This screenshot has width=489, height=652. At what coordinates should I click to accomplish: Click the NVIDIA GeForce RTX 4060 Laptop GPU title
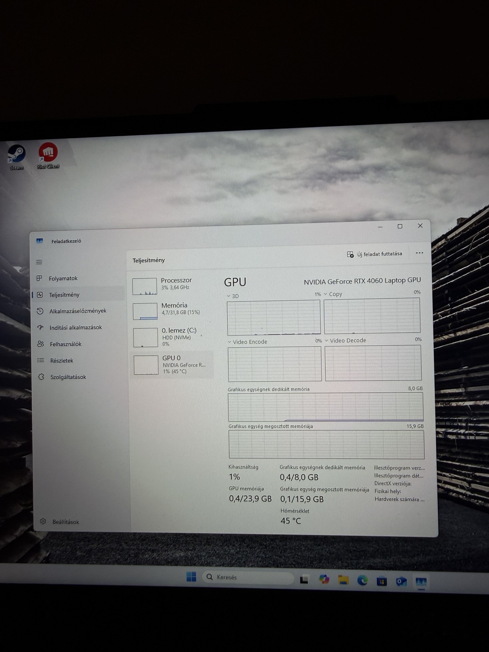pos(362,281)
